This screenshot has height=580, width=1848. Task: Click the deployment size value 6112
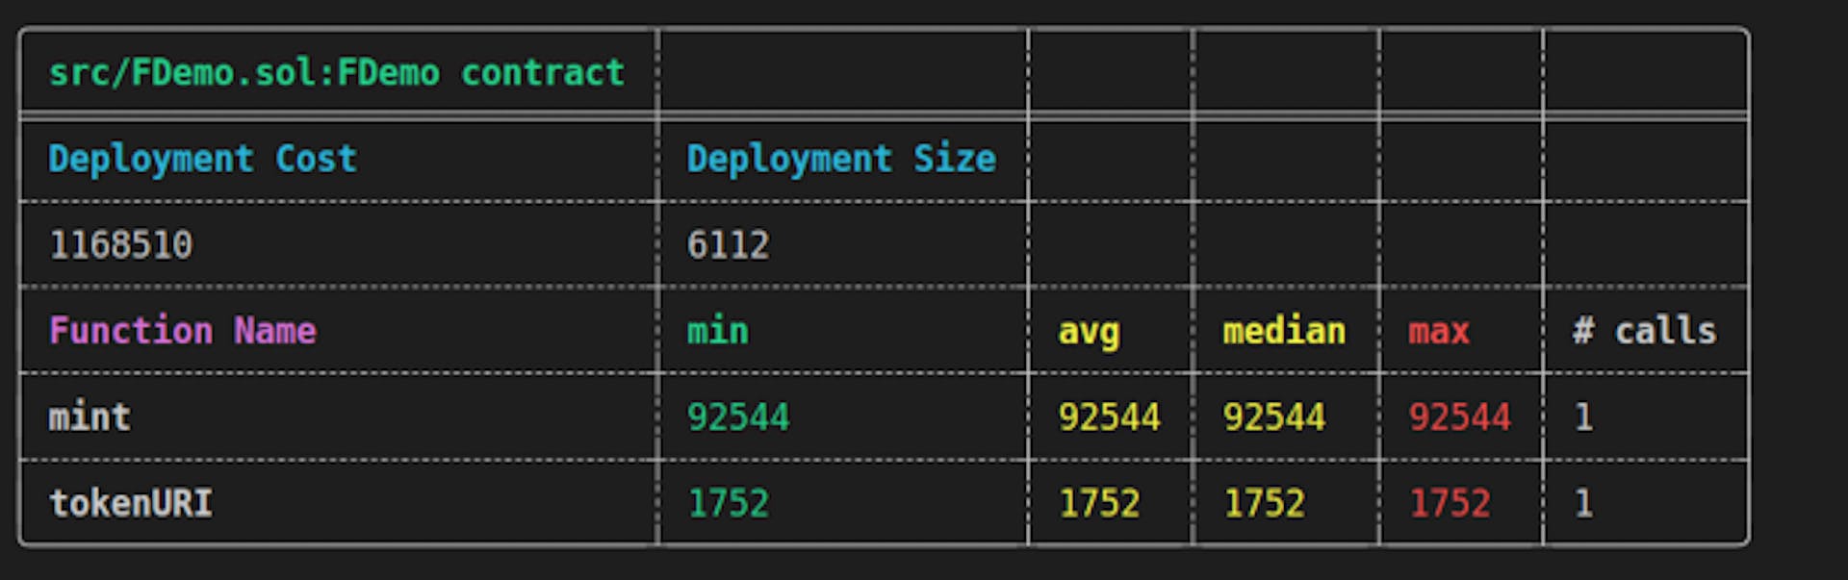point(728,245)
